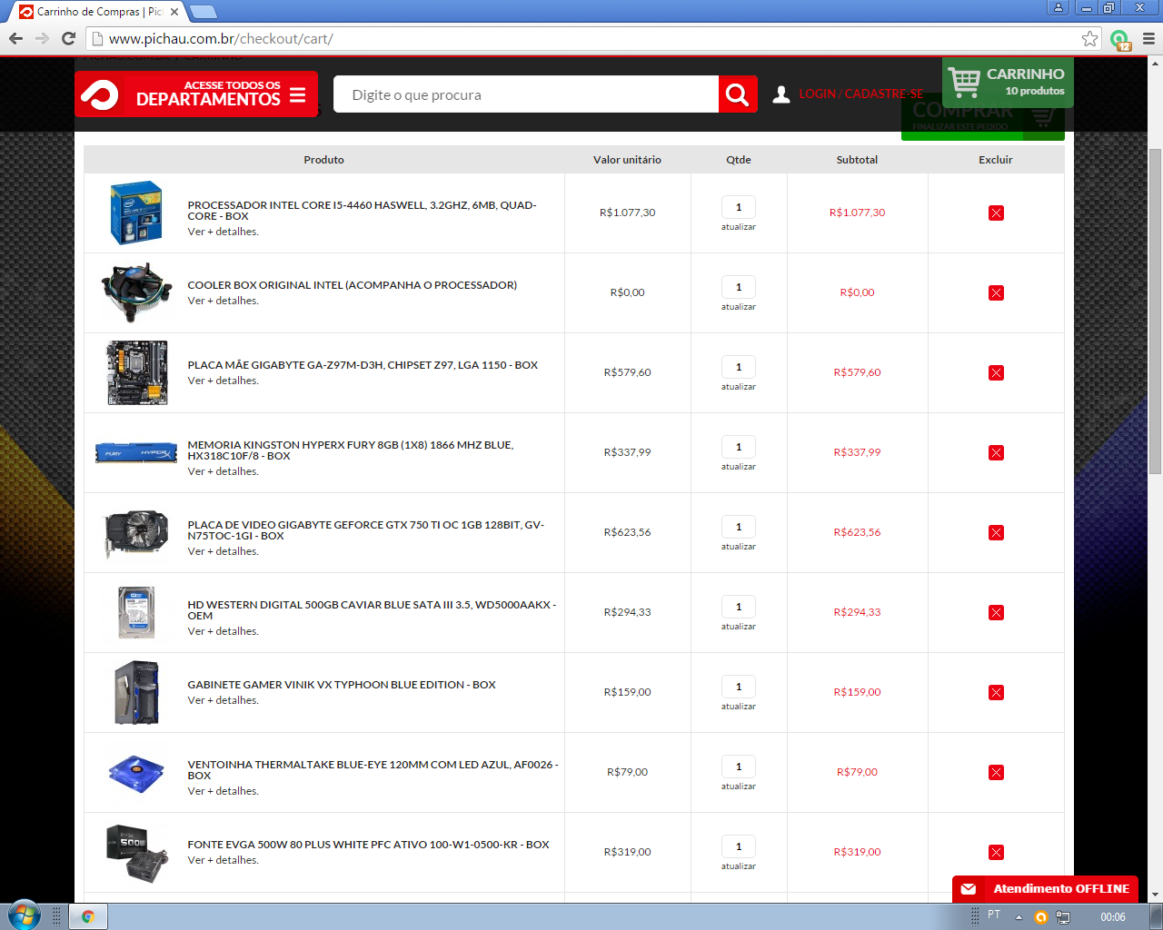The width and height of the screenshot is (1163, 930).
Task: Delete the Kingston HyperX Fury memory item
Action: coord(996,452)
